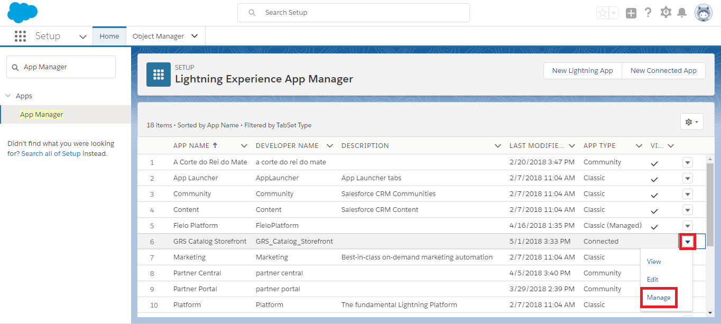Open the Object Manager tab dropdown chevron
The image size is (721, 324).
click(195, 36)
